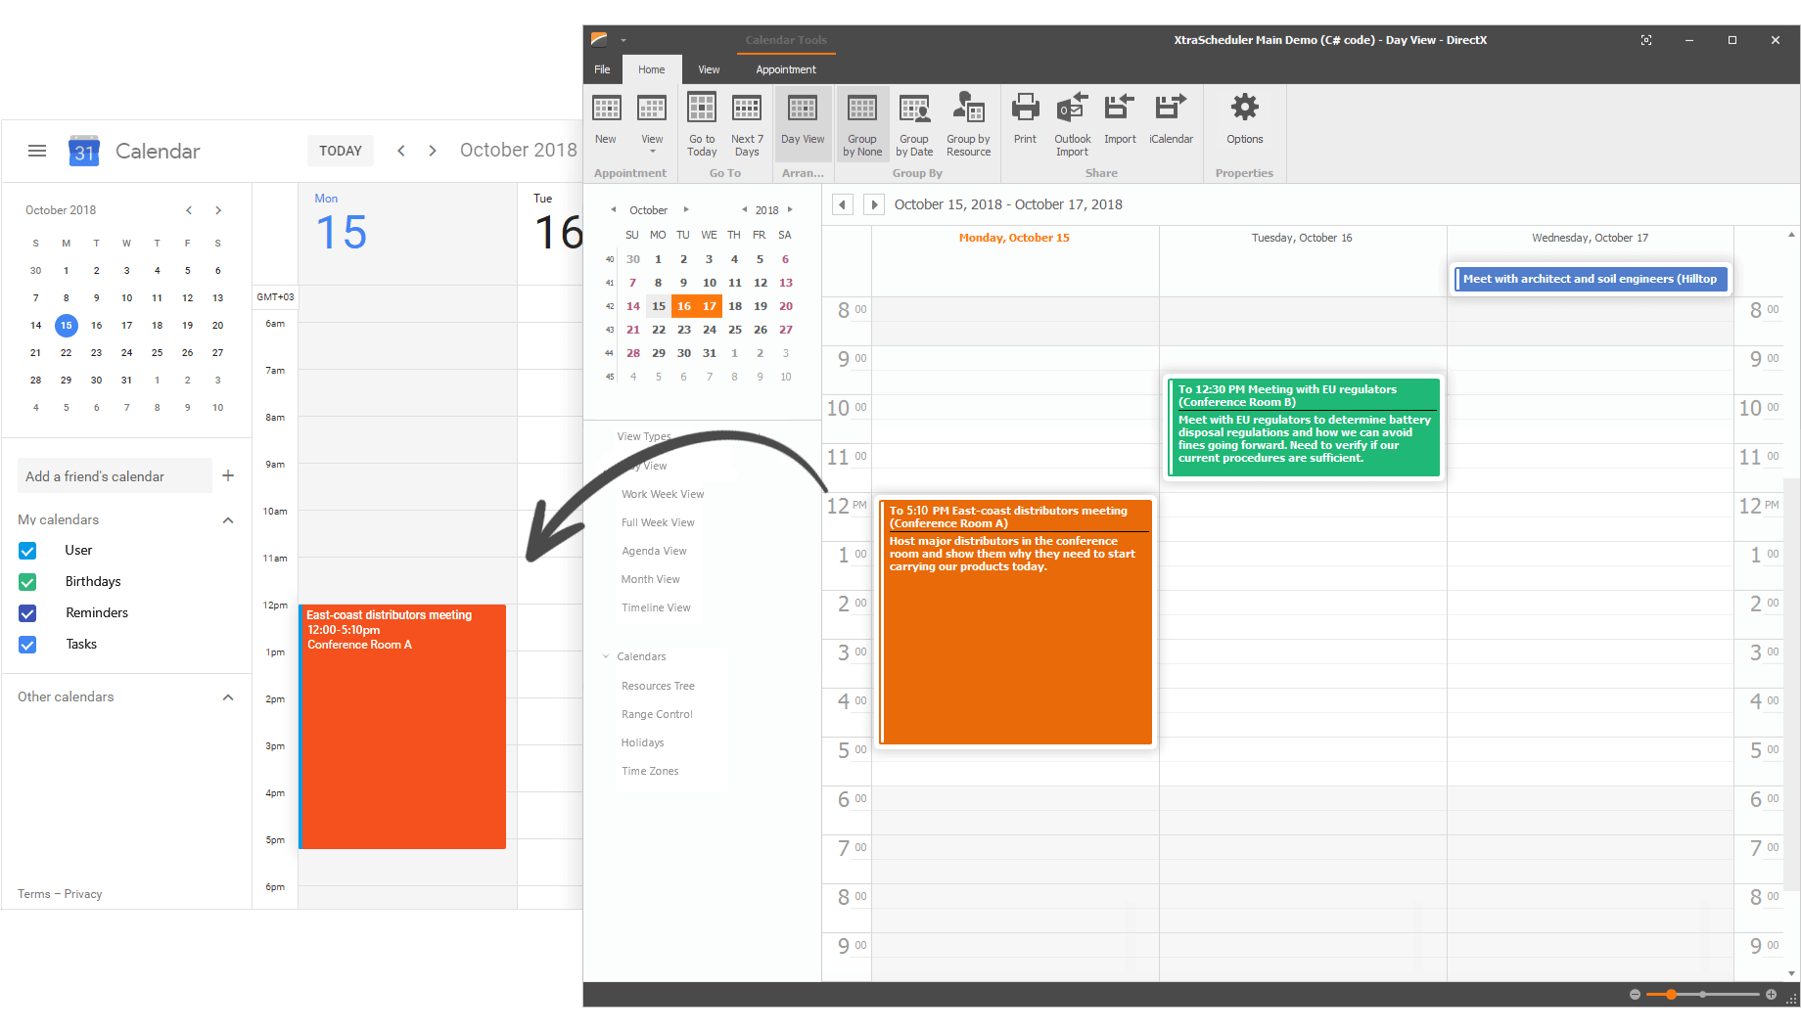
Task: Open the quick access toolbar dropdown arrow
Action: coord(623,41)
